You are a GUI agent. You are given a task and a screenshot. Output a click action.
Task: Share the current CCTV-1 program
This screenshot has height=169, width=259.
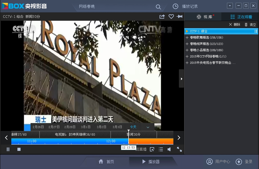[162, 17]
